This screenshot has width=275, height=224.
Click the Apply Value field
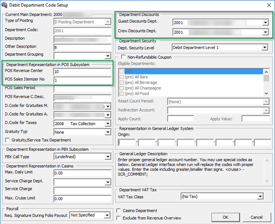click(x=256, y=118)
